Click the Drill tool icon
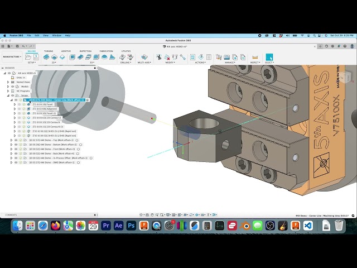This screenshot has height=268, width=357. (122, 57)
